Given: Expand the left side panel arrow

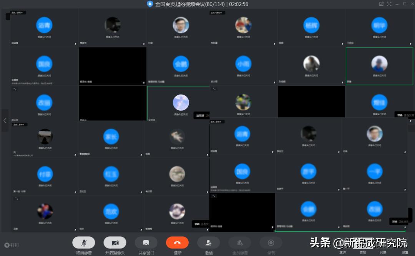Looking at the screenshot, I should tap(5, 120).
